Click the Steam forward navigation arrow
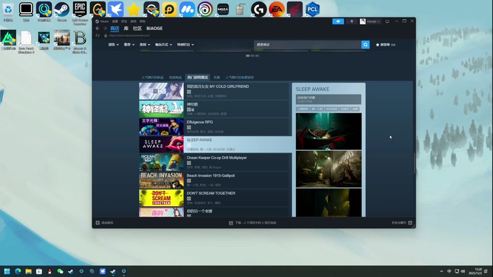This screenshot has height=277, width=493. (105, 28)
